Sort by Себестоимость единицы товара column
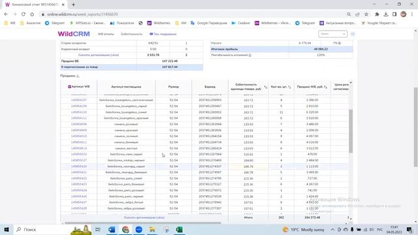 tap(266, 87)
